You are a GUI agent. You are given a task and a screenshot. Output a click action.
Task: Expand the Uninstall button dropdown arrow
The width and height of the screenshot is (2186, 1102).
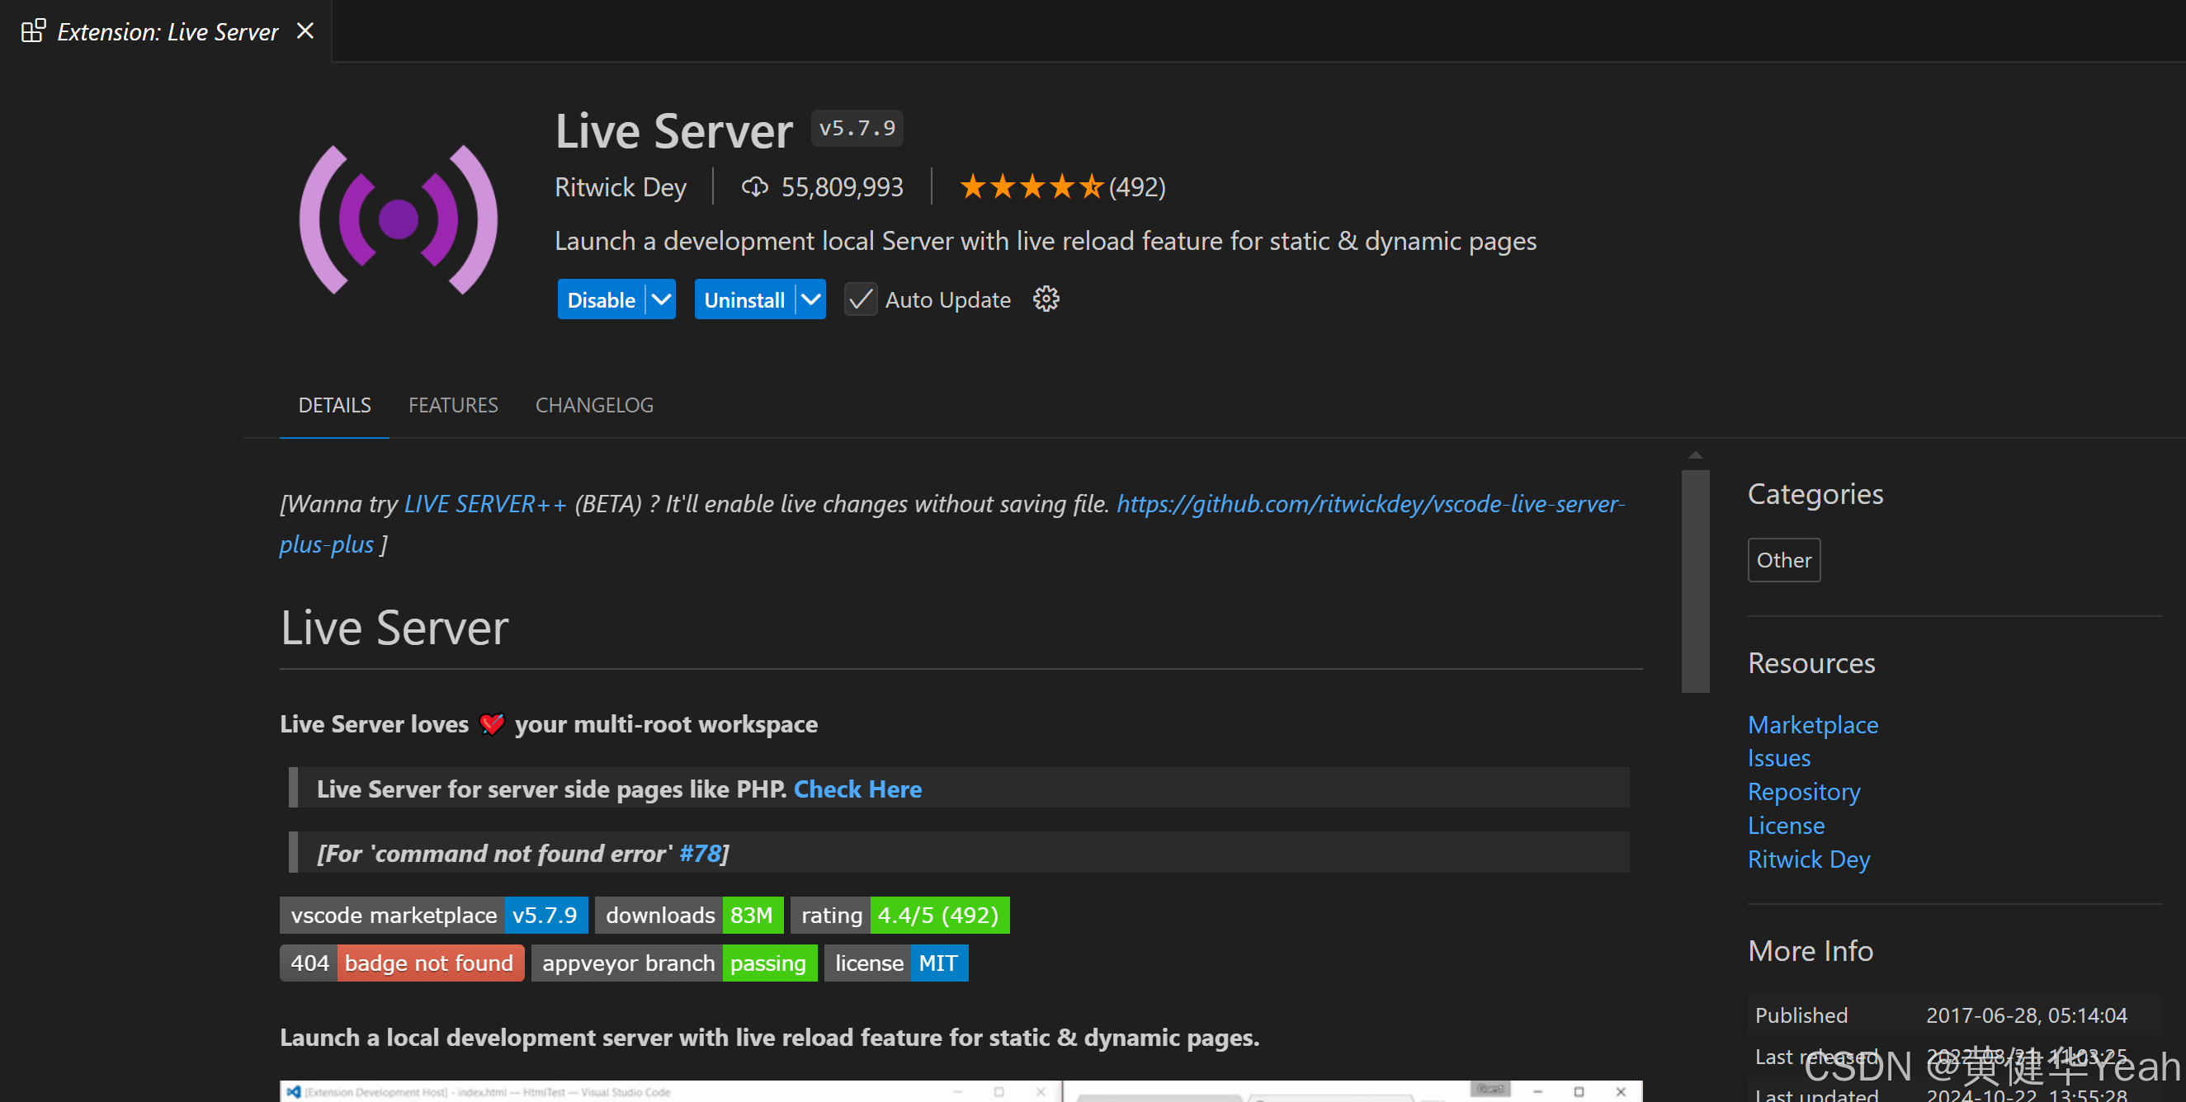tap(810, 299)
